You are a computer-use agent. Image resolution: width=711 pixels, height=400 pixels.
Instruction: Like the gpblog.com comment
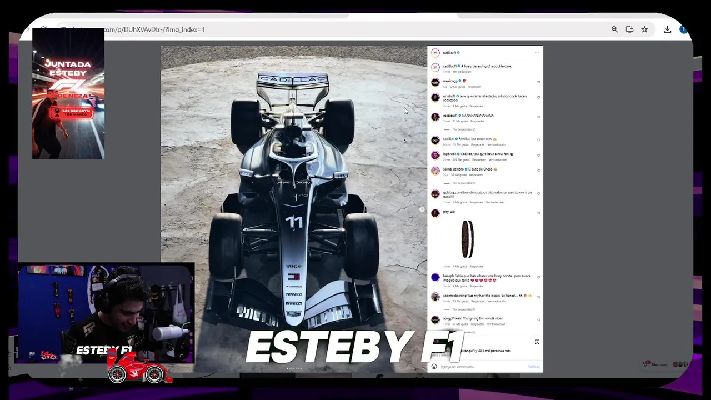[538, 193]
